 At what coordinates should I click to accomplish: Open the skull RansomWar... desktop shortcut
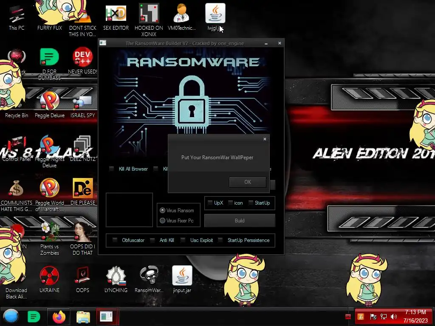[149, 278]
